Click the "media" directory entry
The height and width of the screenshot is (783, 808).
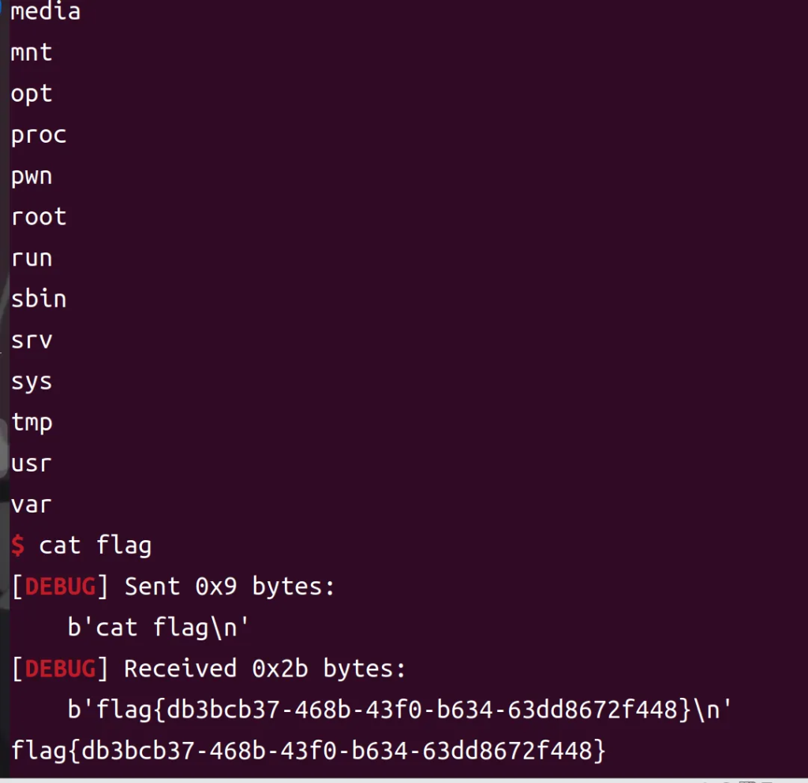pos(45,12)
